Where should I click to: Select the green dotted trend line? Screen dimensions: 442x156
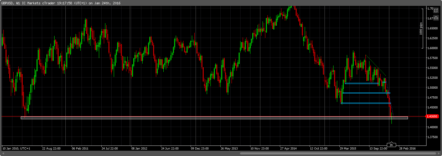pos(375,65)
